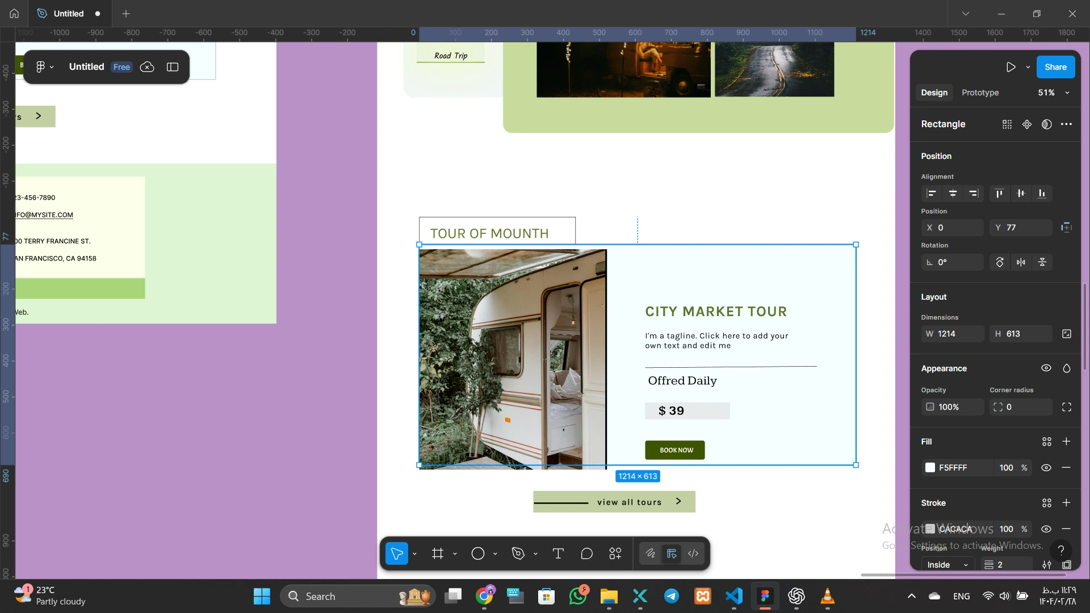The width and height of the screenshot is (1090, 613).
Task: Select the Ellipse shape tool
Action: point(478,553)
